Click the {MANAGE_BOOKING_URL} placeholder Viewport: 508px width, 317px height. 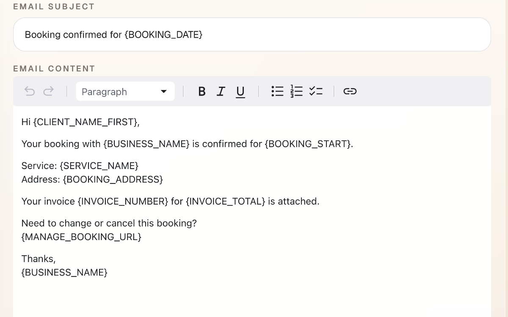click(81, 237)
